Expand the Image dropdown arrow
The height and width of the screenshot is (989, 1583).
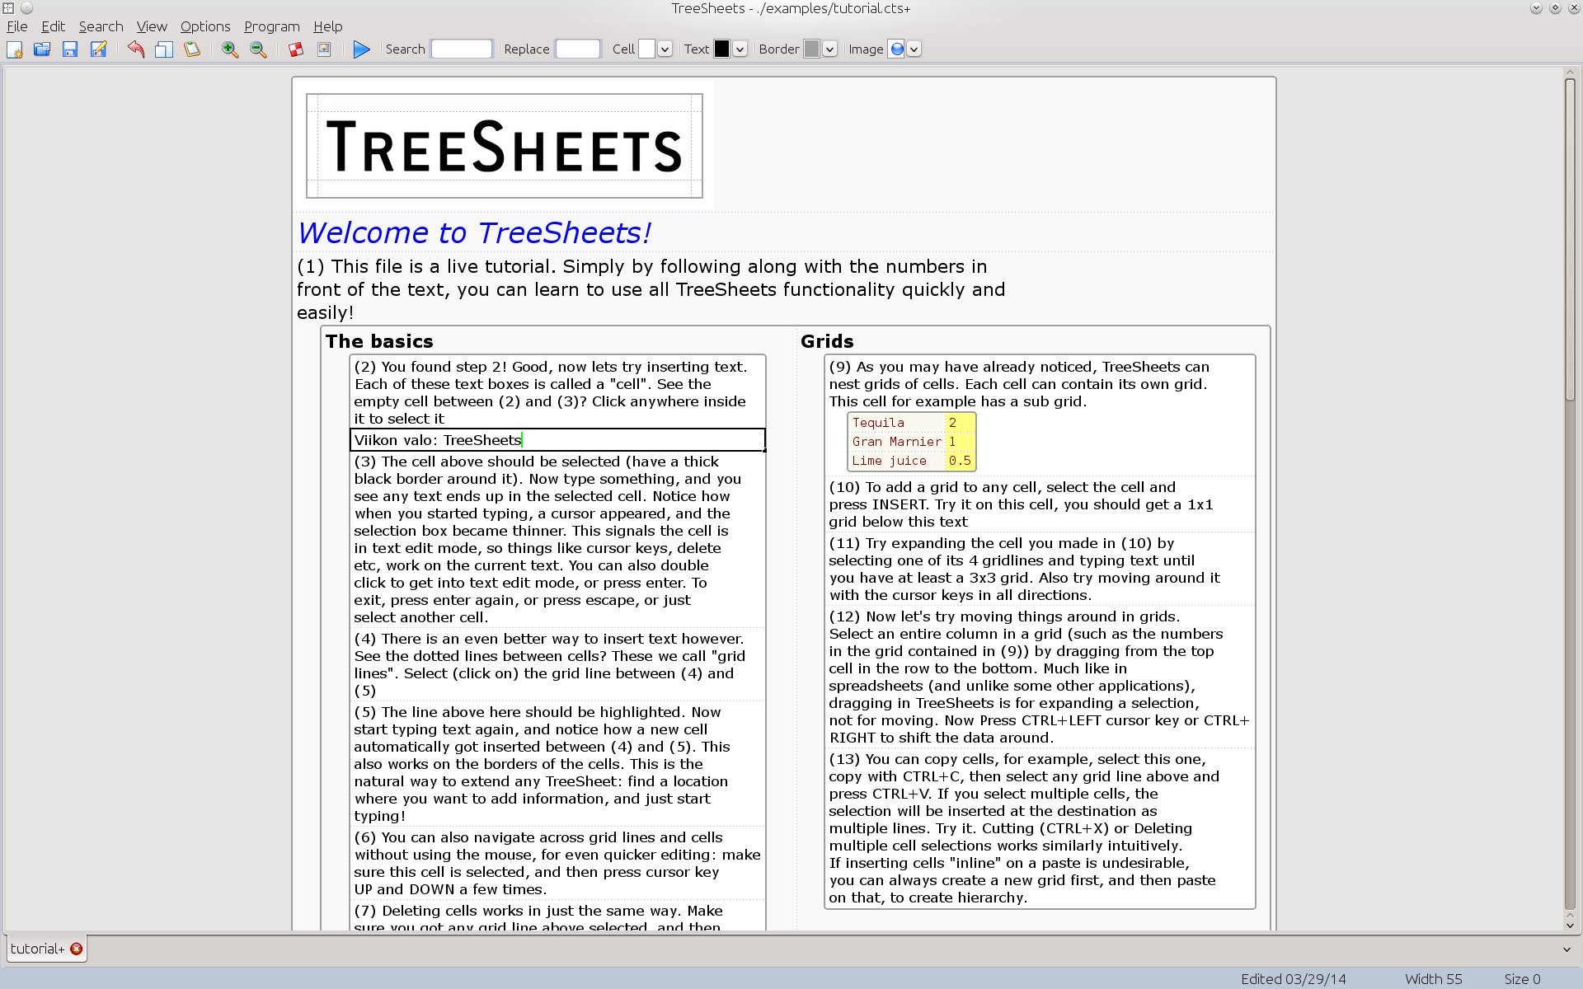914,49
